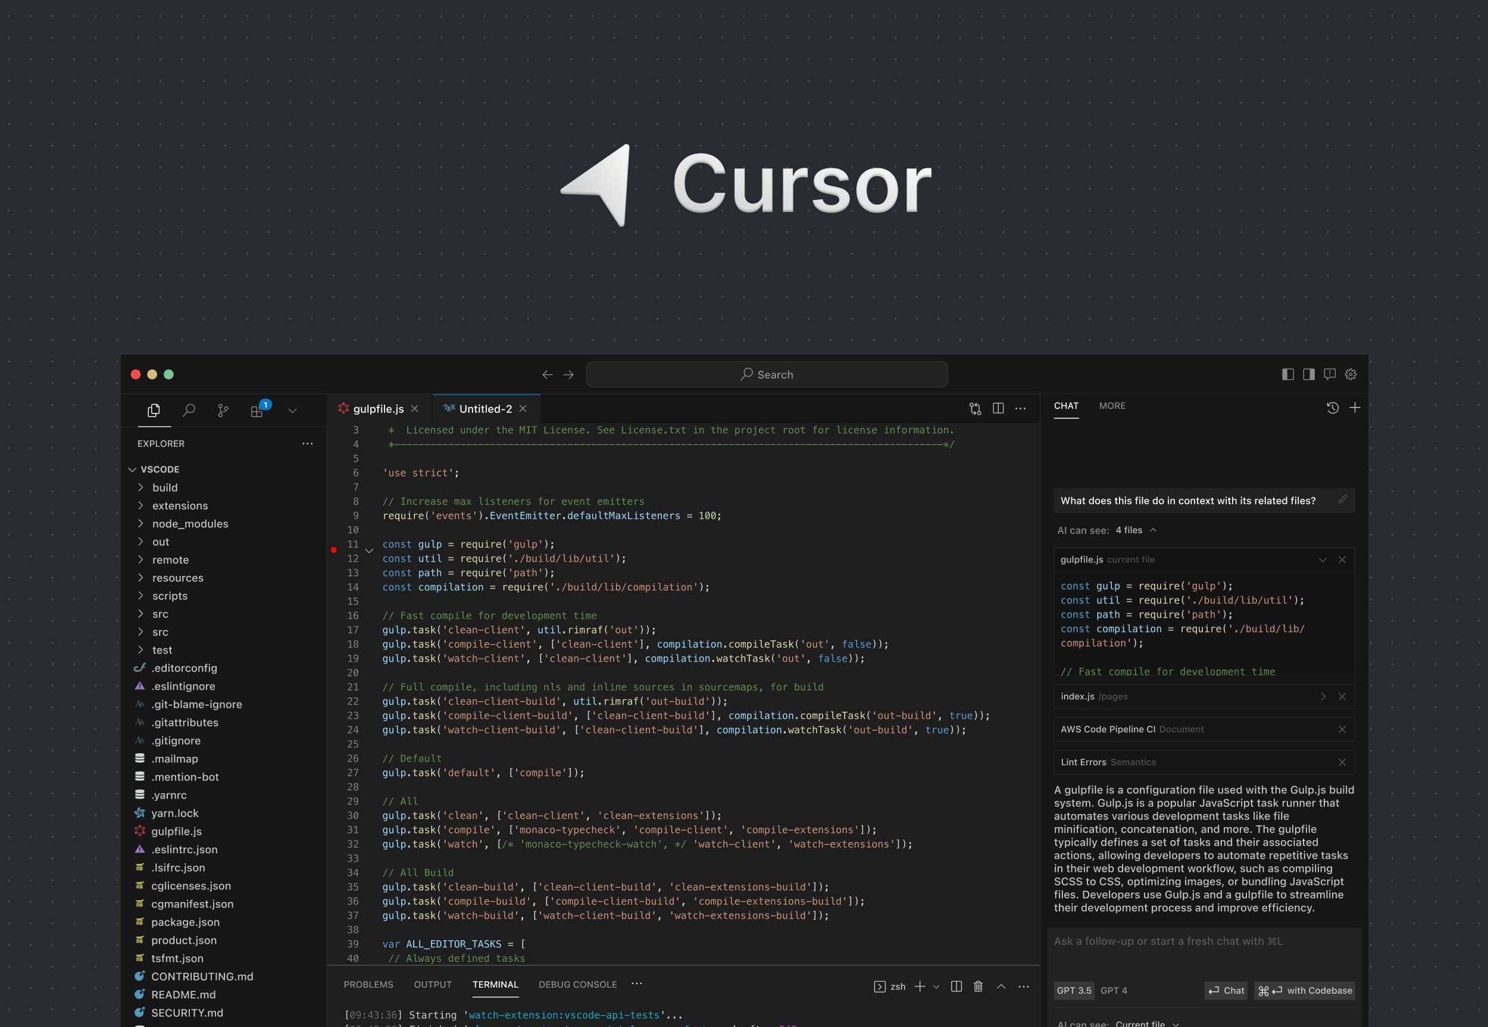1488x1027 pixels.
Task: Open compare changes icon in editor toolbar
Action: (975, 409)
